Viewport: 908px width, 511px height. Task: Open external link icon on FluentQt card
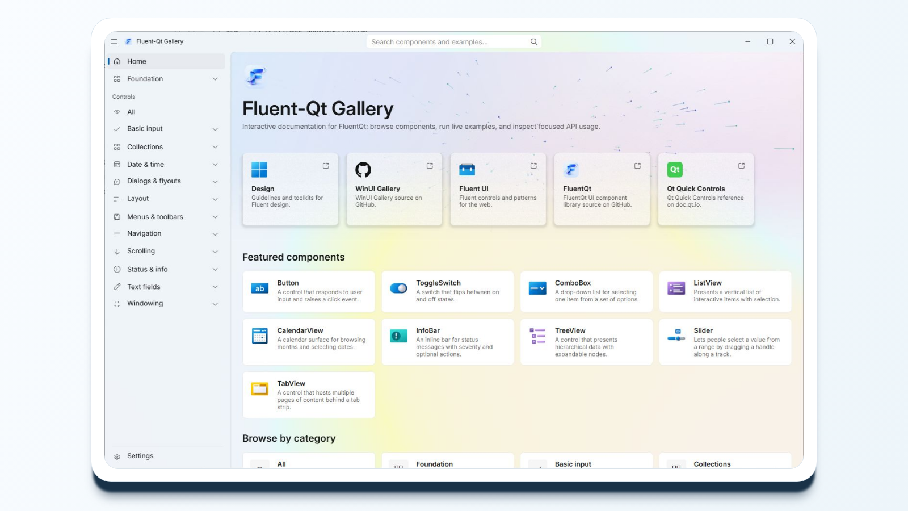(637, 166)
